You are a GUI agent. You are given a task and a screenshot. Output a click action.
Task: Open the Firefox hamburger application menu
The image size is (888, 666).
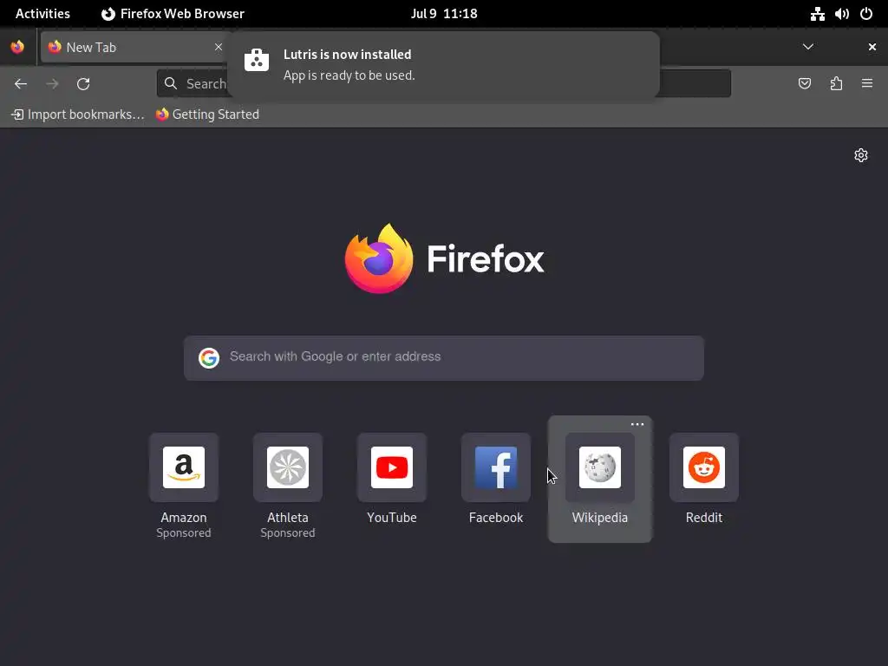coord(867,83)
